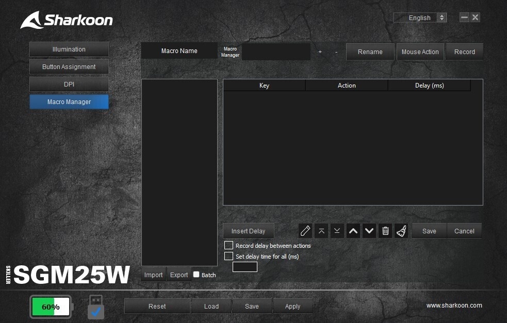Viewport: 507px width, 323px height.
Task: Click the pencil edit icon
Action: [305, 231]
